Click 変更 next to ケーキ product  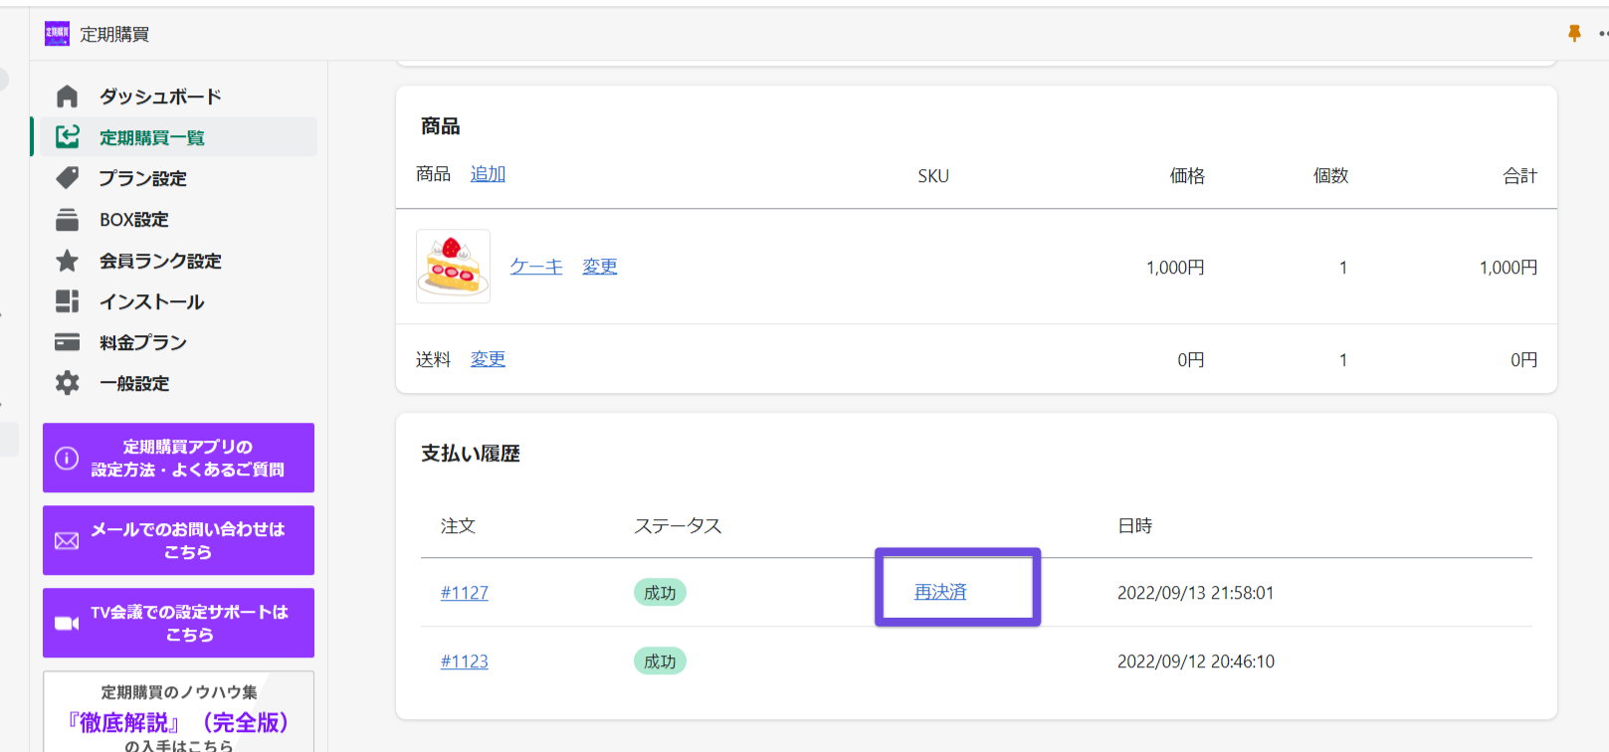(599, 267)
